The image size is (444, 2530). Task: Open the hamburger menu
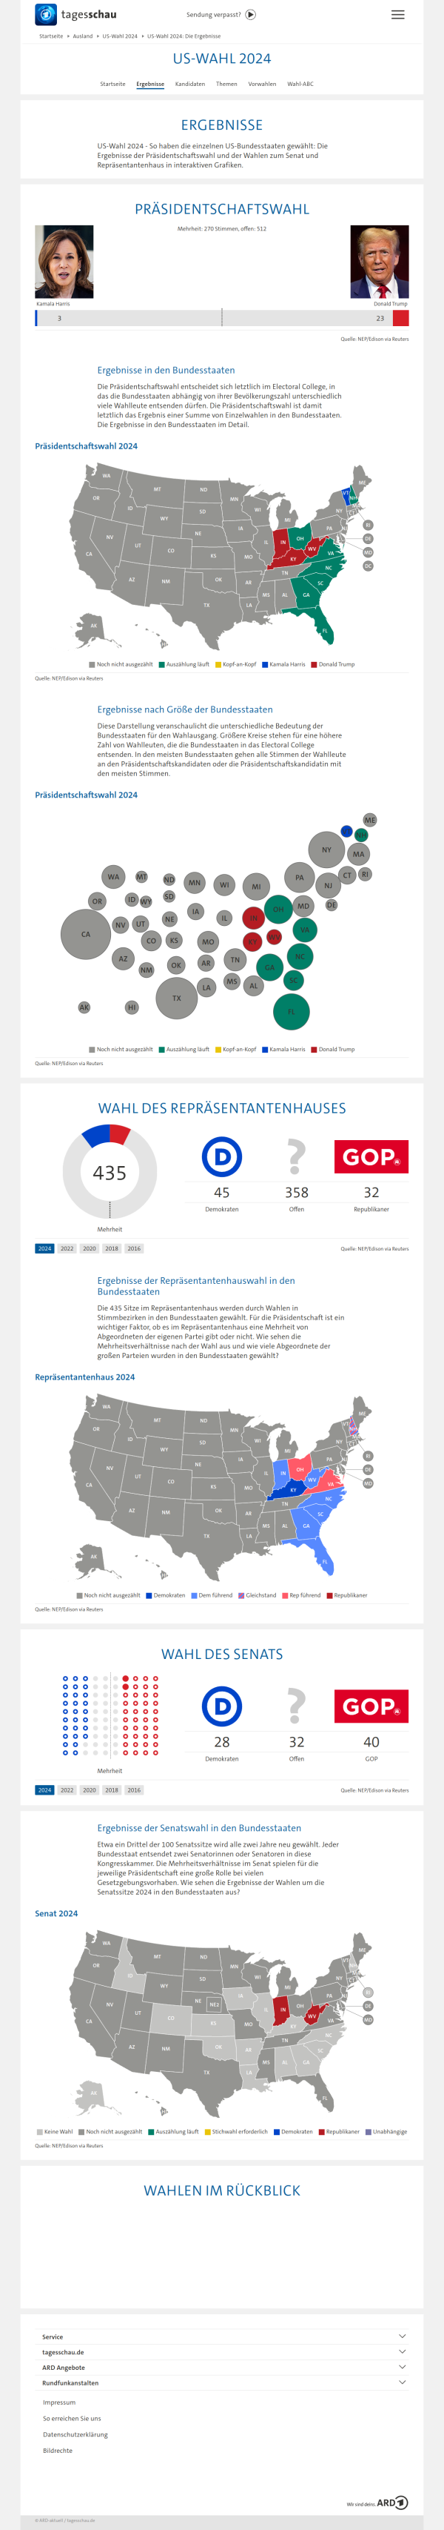click(x=397, y=15)
